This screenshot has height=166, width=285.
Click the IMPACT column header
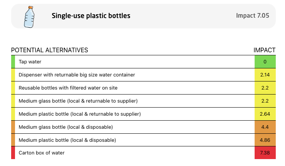click(x=265, y=50)
